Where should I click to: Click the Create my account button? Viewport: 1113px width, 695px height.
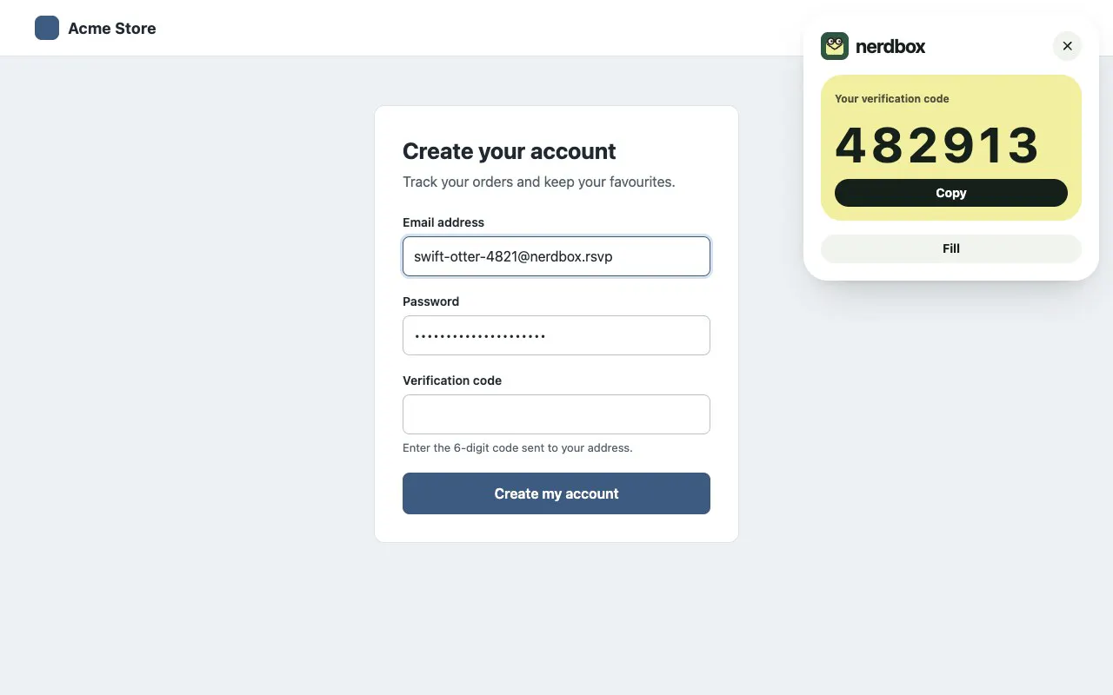[556, 493]
